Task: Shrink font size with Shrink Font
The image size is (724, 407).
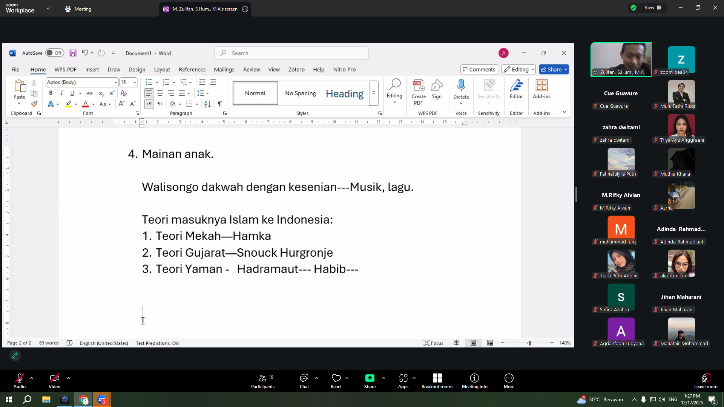Action: (133, 104)
